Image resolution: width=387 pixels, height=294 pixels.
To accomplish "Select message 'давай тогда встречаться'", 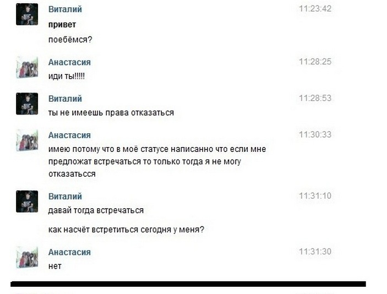I will click(x=96, y=210).
